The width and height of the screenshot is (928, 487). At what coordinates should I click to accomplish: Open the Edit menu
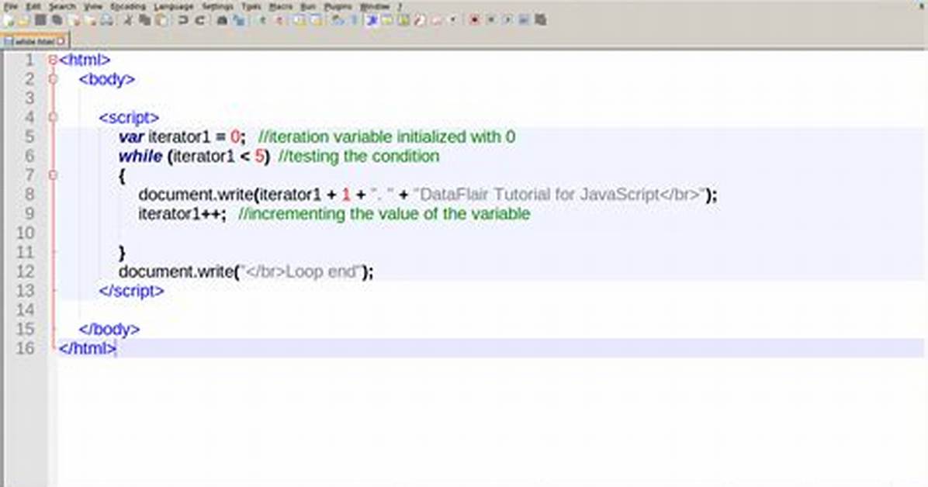pyautogui.click(x=33, y=6)
